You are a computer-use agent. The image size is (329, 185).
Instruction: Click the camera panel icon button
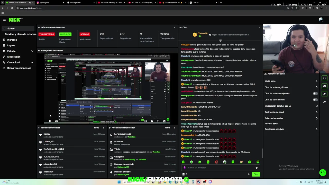[x=324, y=86]
